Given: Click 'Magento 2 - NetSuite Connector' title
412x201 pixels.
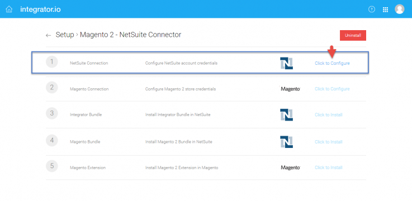Looking at the screenshot, I should point(131,35).
